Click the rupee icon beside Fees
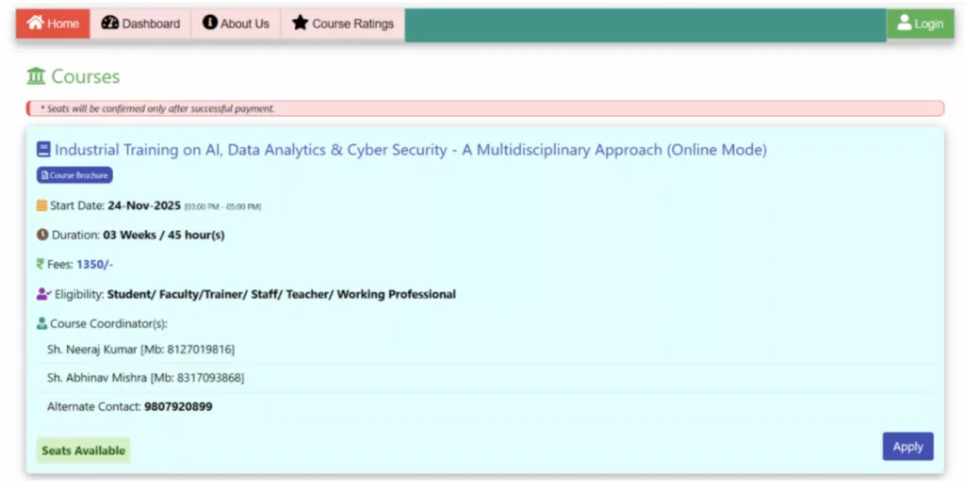 pos(40,264)
